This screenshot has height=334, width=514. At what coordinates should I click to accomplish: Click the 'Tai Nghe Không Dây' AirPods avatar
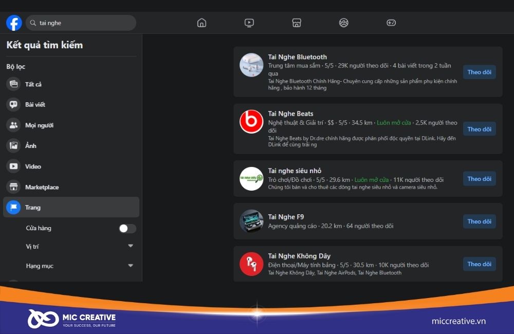point(251,264)
